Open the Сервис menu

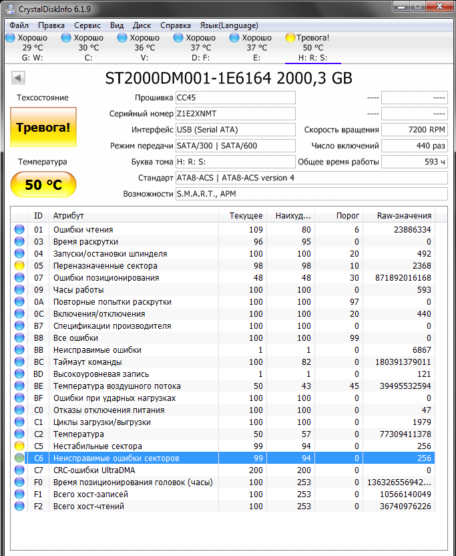(87, 25)
